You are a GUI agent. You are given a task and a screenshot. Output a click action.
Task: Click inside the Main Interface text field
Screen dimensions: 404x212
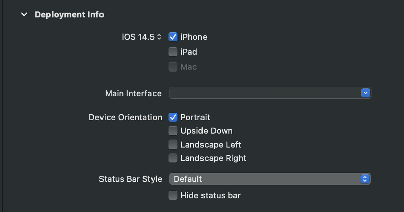(x=263, y=93)
